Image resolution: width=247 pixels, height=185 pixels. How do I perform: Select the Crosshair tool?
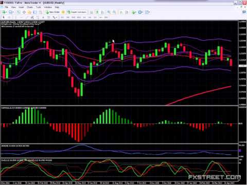[9, 17]
